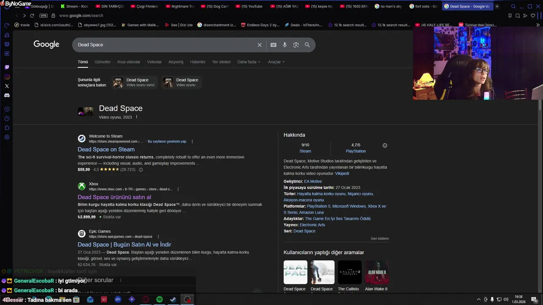Open Steam from the taskbar

pos(173,299)
